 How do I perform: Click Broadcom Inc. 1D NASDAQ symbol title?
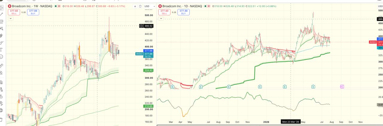[182, 6]
